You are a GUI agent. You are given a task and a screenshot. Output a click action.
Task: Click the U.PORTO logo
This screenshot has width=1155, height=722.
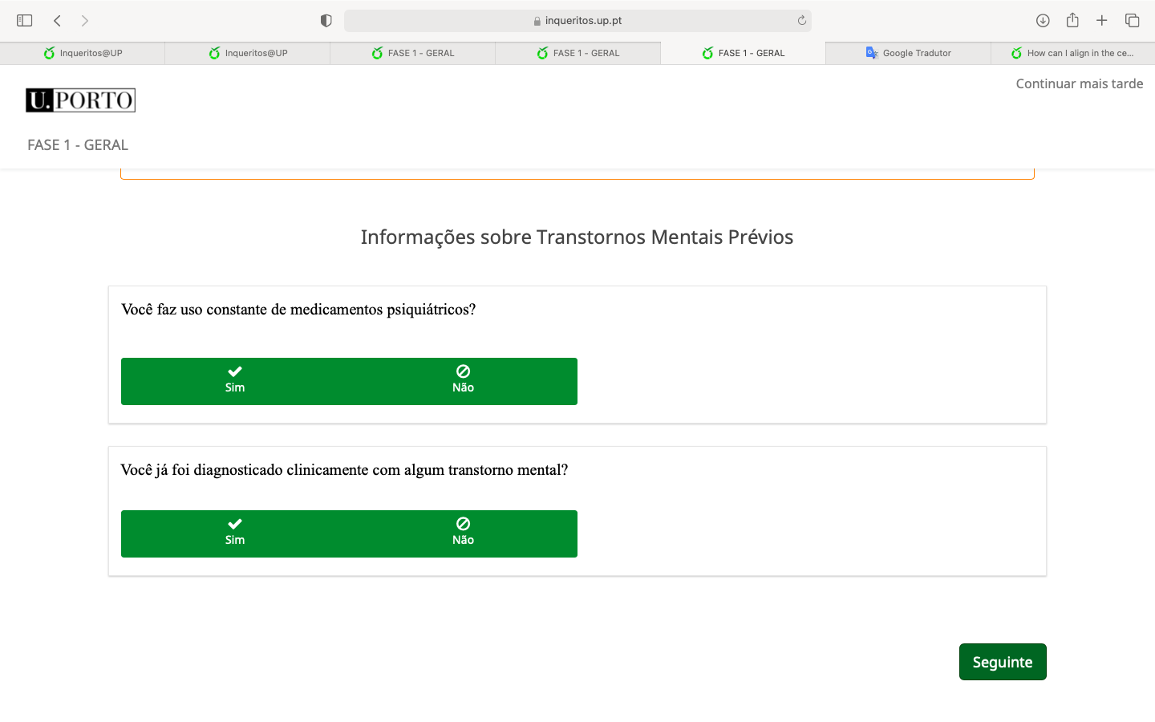click(81, 100)
